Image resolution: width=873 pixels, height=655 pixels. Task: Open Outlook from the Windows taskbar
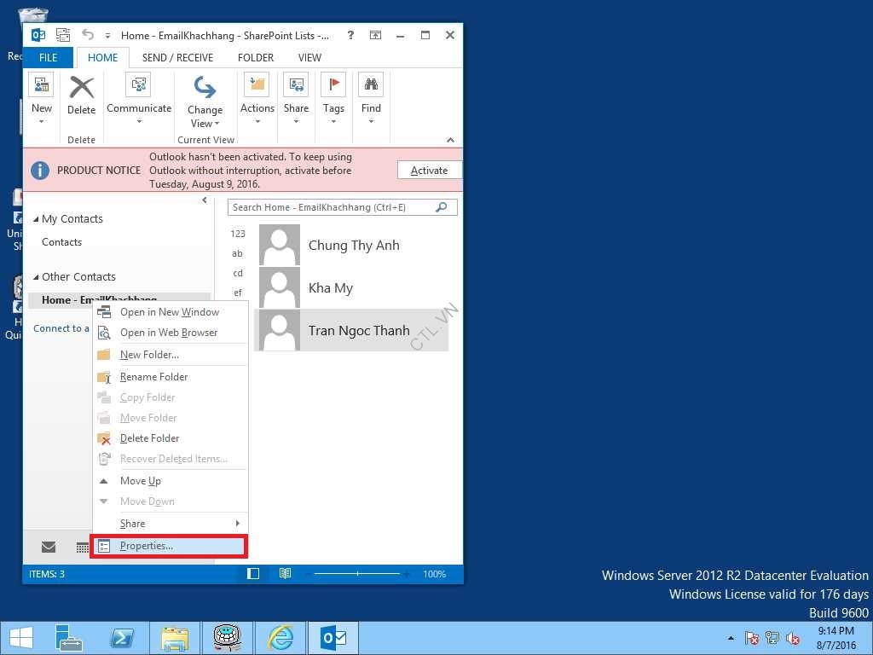pos(333,638)
